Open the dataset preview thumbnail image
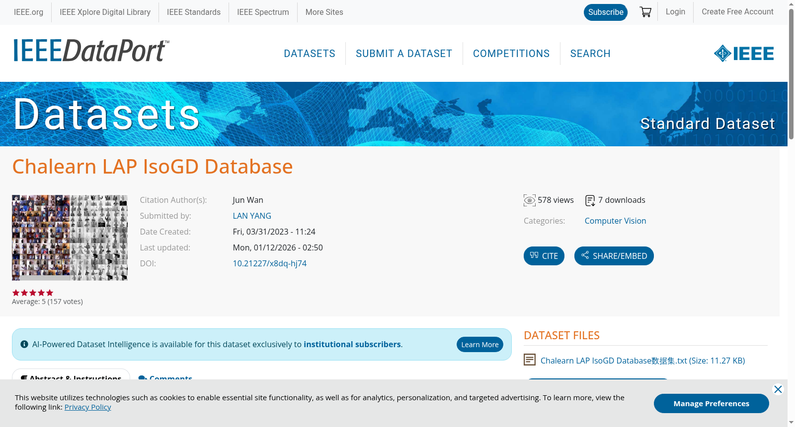Image resolution: width=795 pixels, height=427 pixels. [x=70, y=238]
